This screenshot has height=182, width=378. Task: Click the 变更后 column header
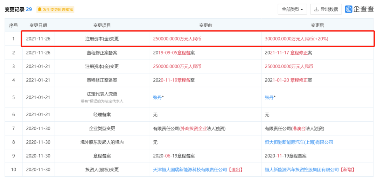tap(317, 25)
